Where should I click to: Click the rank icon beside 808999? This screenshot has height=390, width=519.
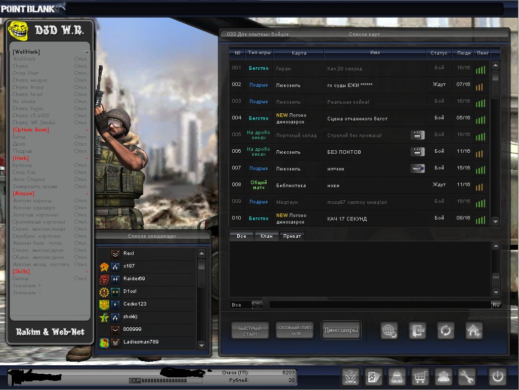[115, 330]
